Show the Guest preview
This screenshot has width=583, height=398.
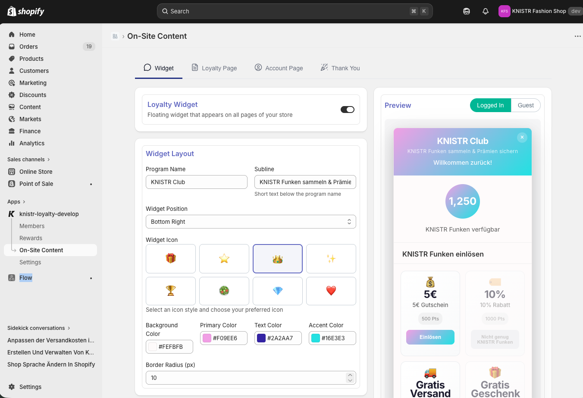[x=526, y=105]
